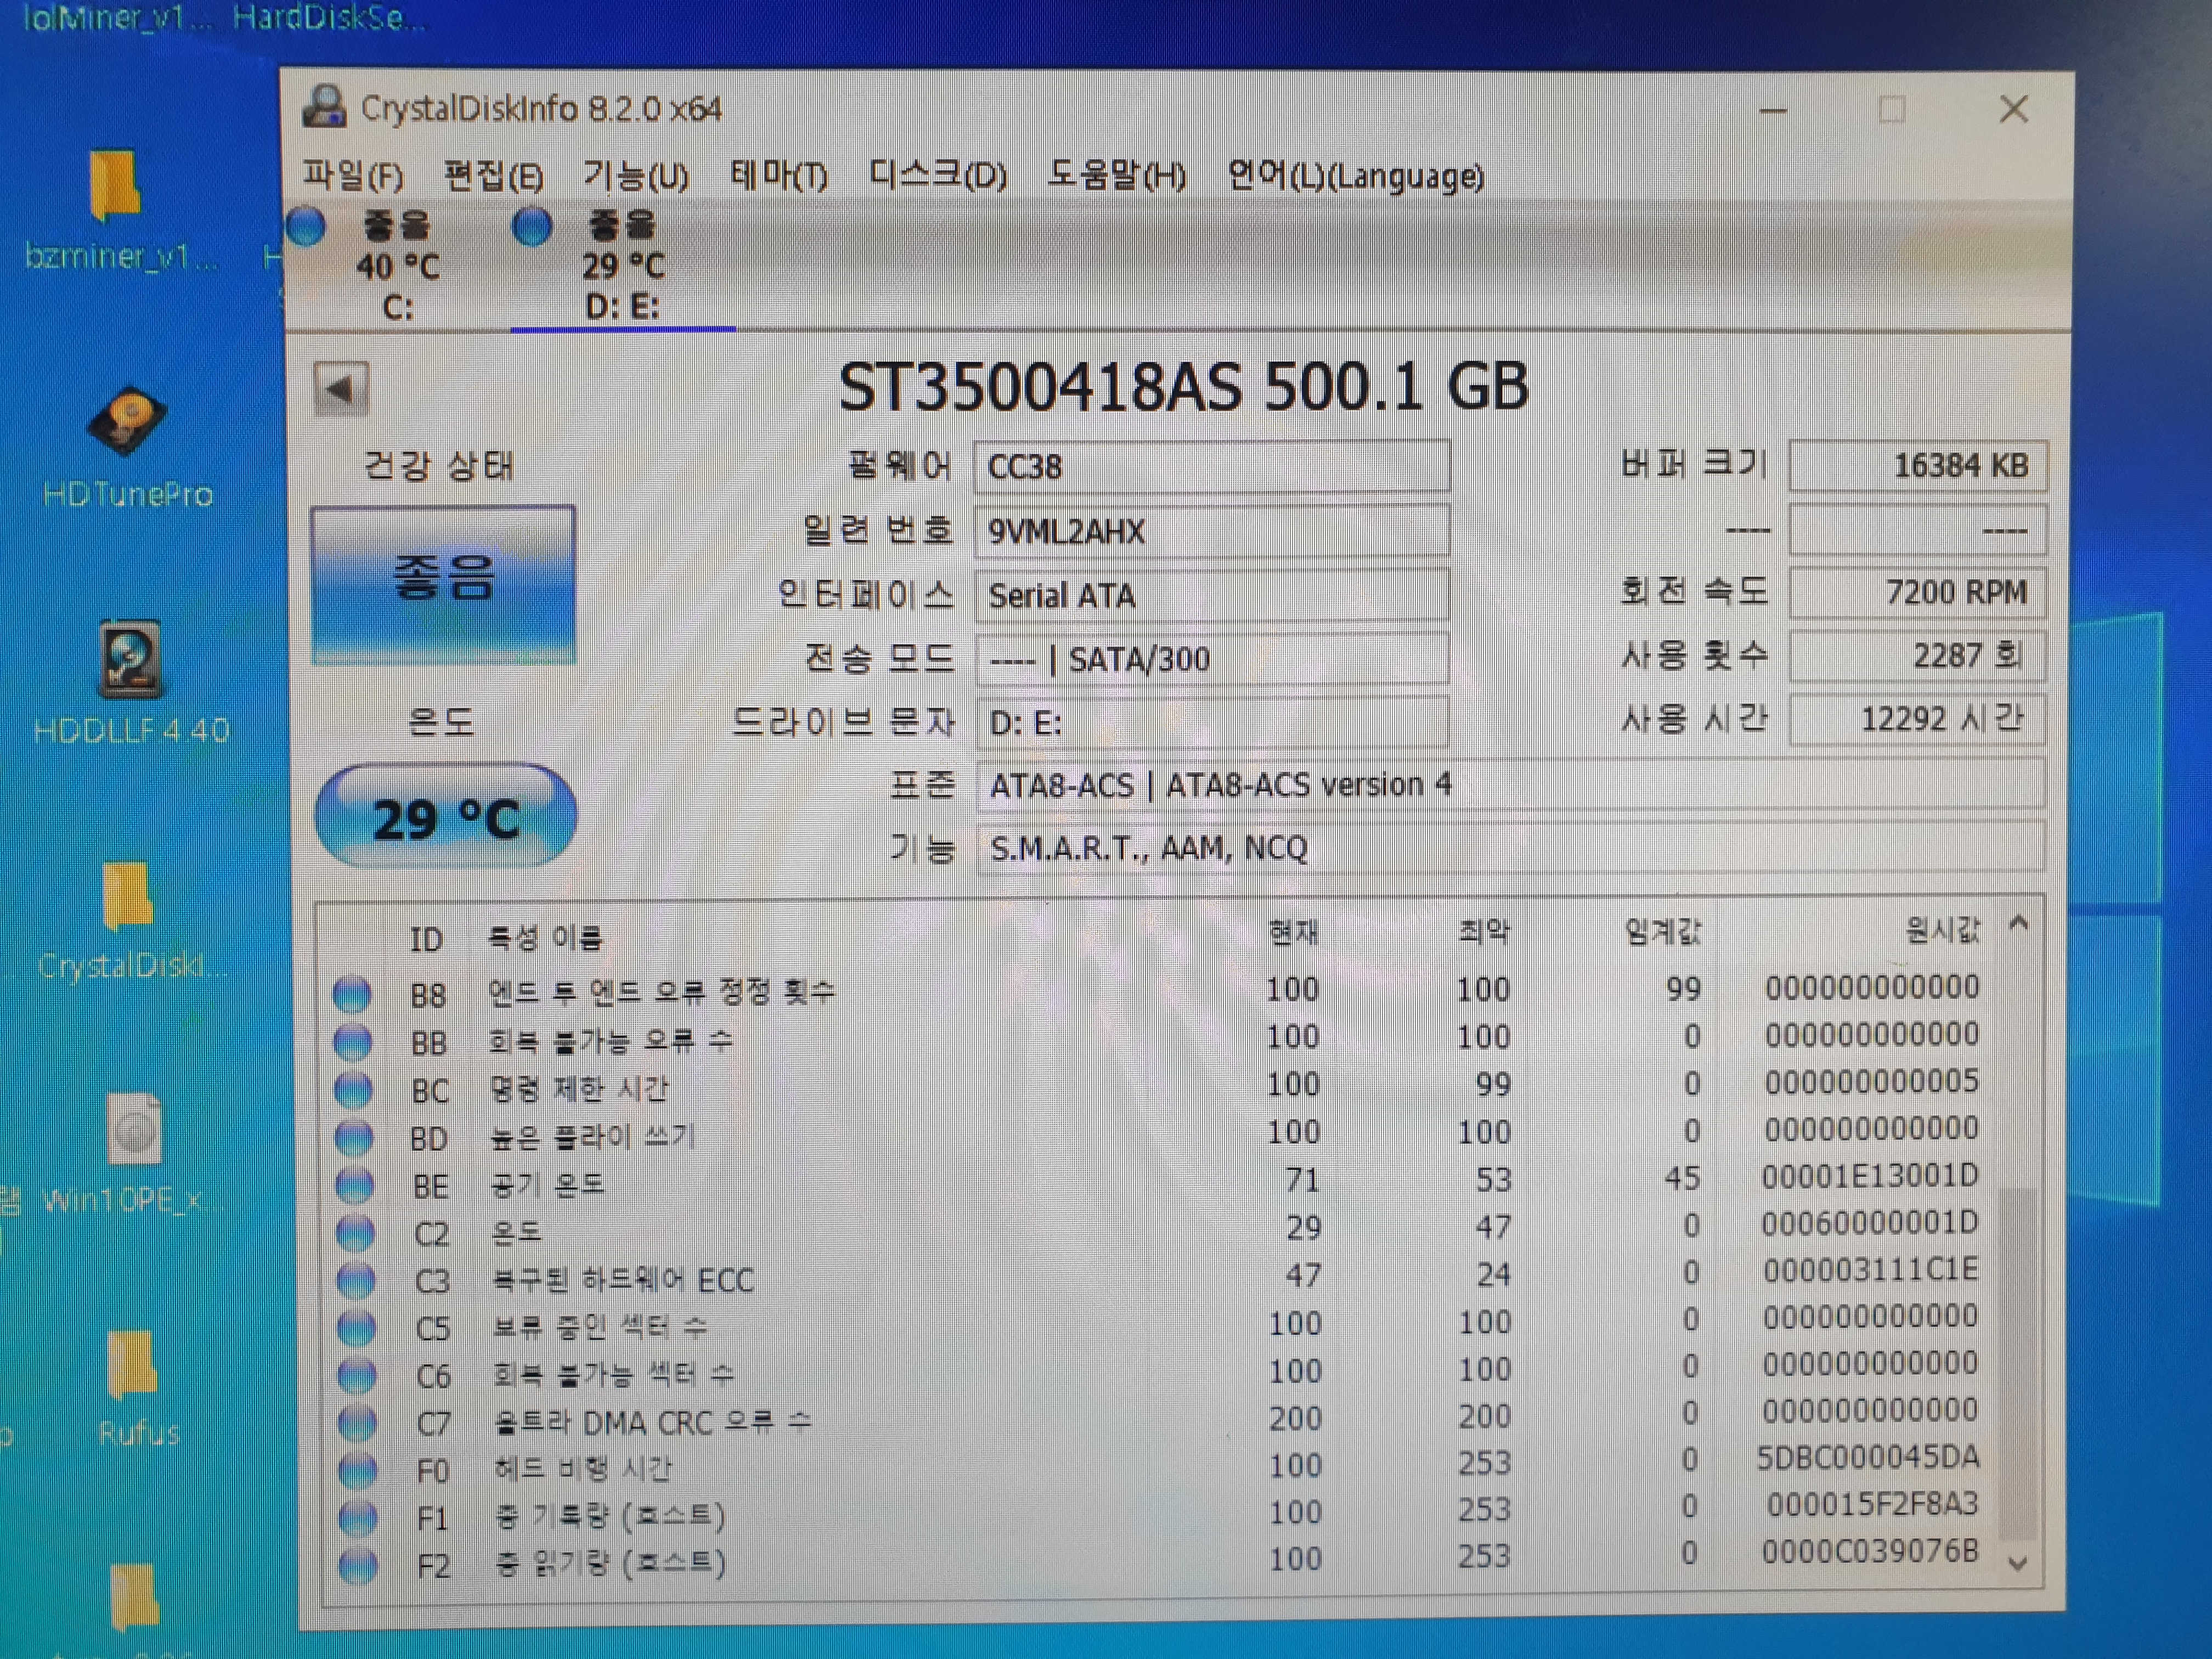Click the standard field ATA8-ACS version 4

[1510, 785]
